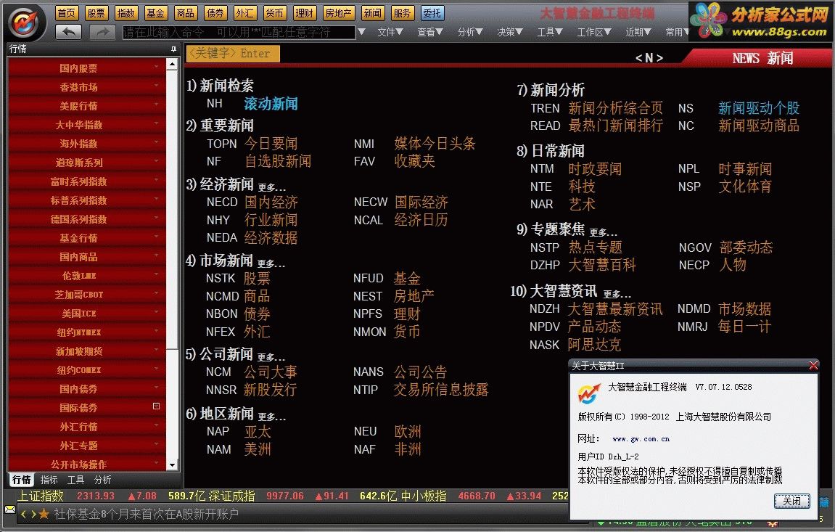Open the mail envelope icon at bottom left
835x532 pixels.
point(9,510)
